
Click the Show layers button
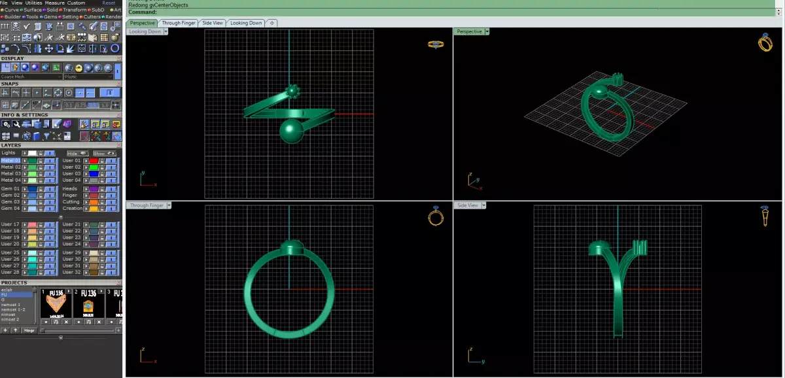pos(104,153)
